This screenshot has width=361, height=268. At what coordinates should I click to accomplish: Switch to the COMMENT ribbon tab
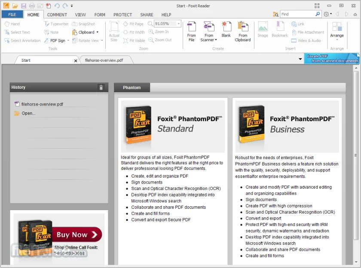pyautogui.click(x=57, y=15)
